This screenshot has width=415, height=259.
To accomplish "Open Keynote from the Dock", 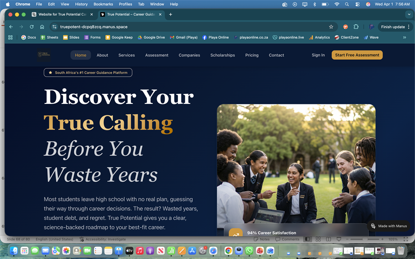I will [x=119, y=250].
